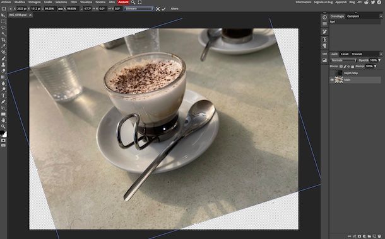Open the blend mode dropdown
This screenshot has height=239, width=385.
tap(343, 60)
